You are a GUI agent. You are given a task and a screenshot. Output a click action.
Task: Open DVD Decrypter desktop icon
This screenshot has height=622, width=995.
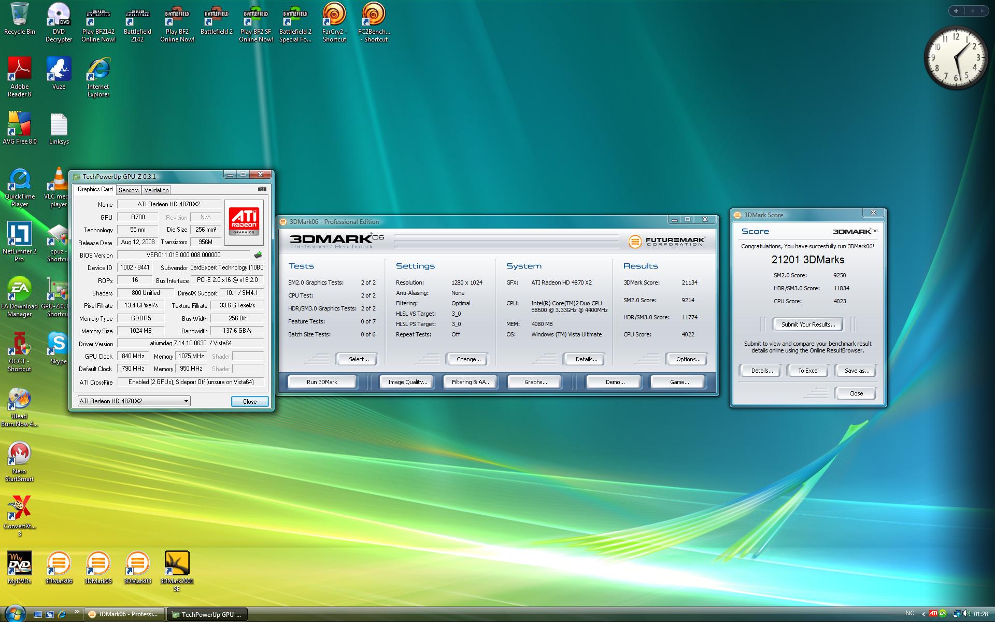point(59,22)
